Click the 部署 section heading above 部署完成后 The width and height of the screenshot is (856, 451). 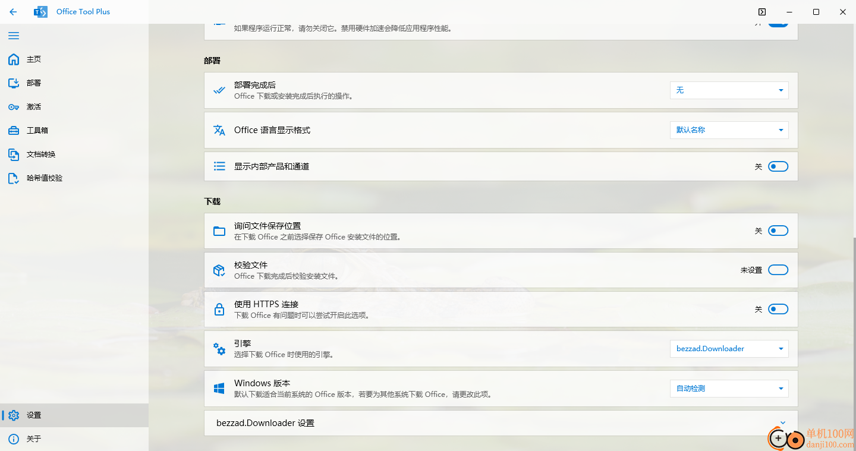click(212, 61)
